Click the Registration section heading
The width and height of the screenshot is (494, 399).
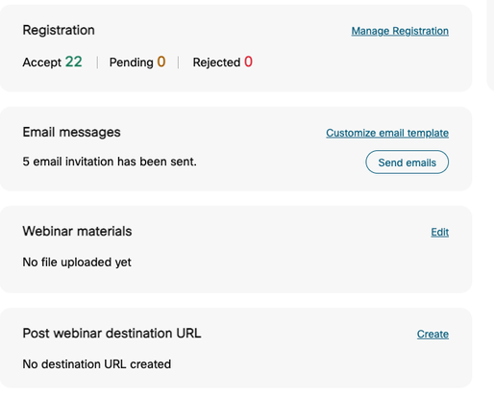click(59, 30)
